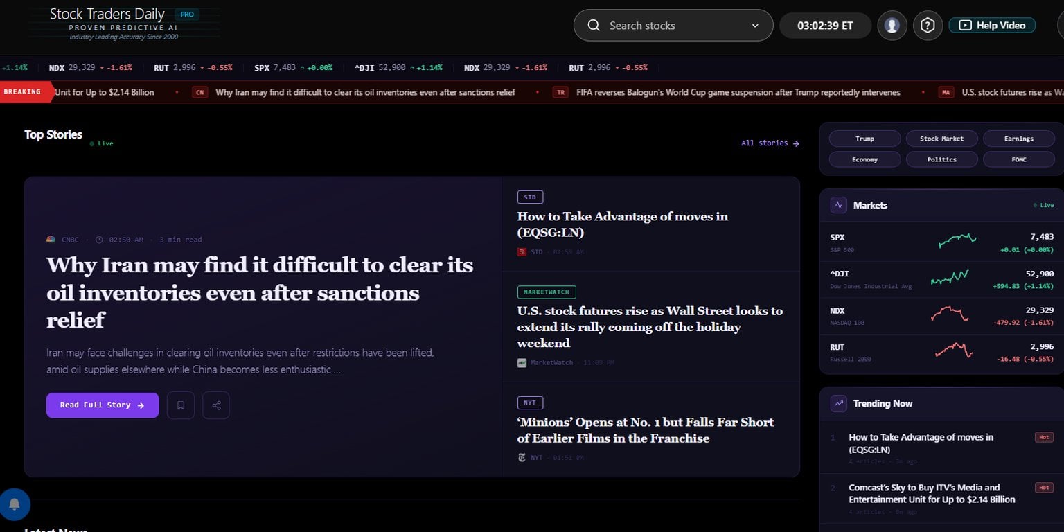1064x532 pixels.
Task: Open the NDX NASDAQ 100 row in Markets
Action: click(x=941, y=316)
